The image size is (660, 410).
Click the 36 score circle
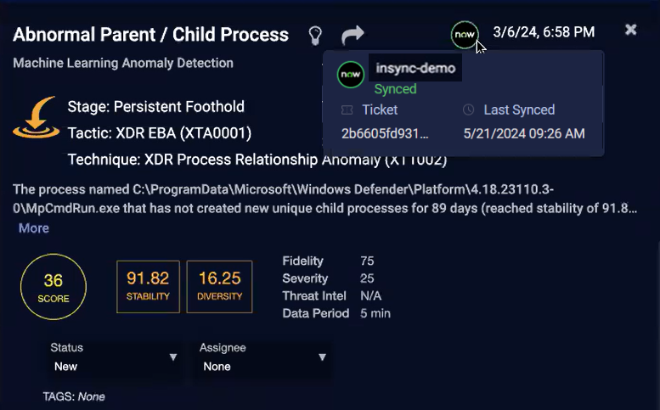click(x=54, y=289)
